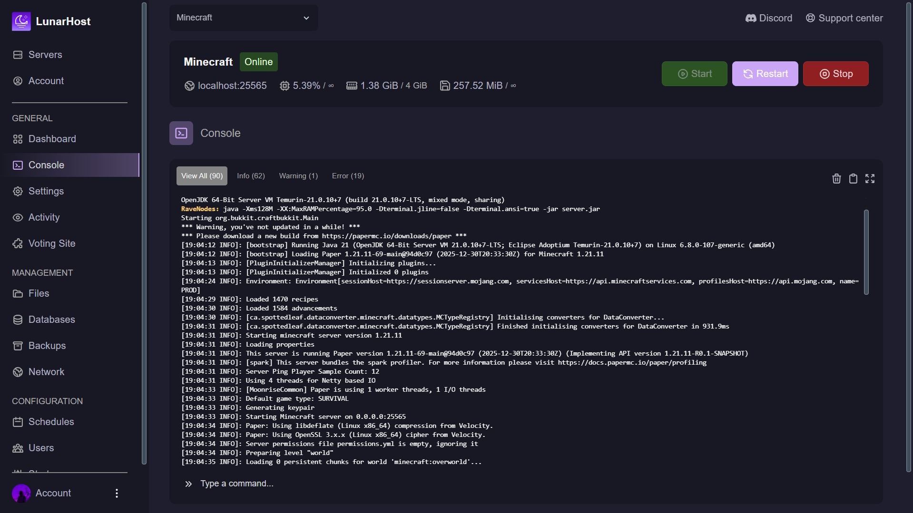Viewport: 913px width, 513px height.
Task: Click the Network globe icon
Action: pos(18,372)
